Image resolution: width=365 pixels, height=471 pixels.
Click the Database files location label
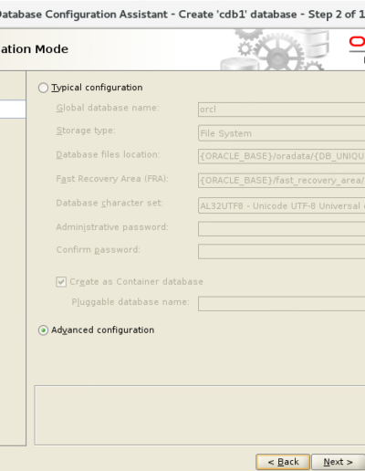click(108, 154)
